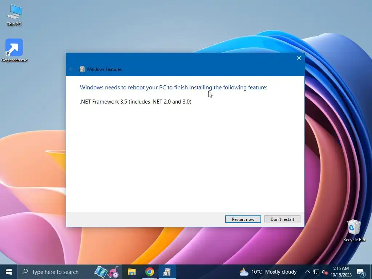Open the notification center icon
This screenshot has height=279, width=372.
click(360, 272)
